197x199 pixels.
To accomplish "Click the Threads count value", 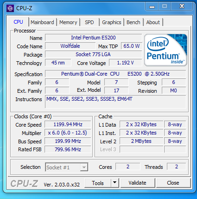I will [177, 167].
